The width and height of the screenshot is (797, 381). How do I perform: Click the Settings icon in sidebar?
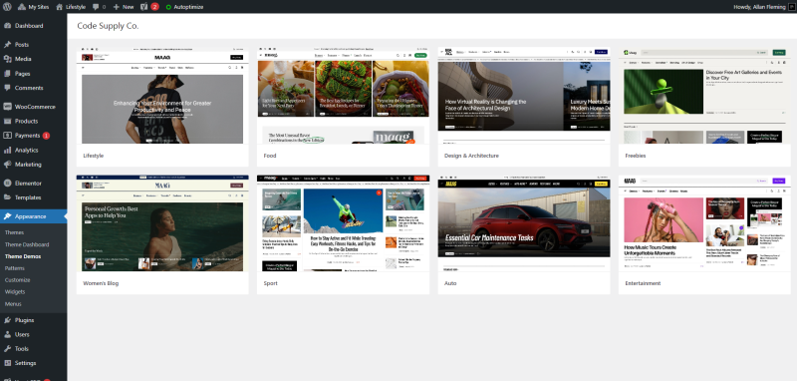pyautogui.click(x=8, y=363)
